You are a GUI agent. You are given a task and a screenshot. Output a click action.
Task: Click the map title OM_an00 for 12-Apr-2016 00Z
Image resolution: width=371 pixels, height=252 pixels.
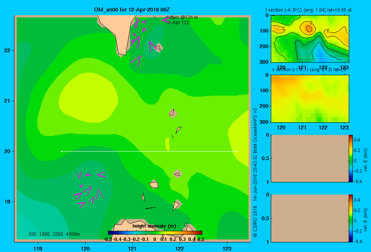(132, 10)
